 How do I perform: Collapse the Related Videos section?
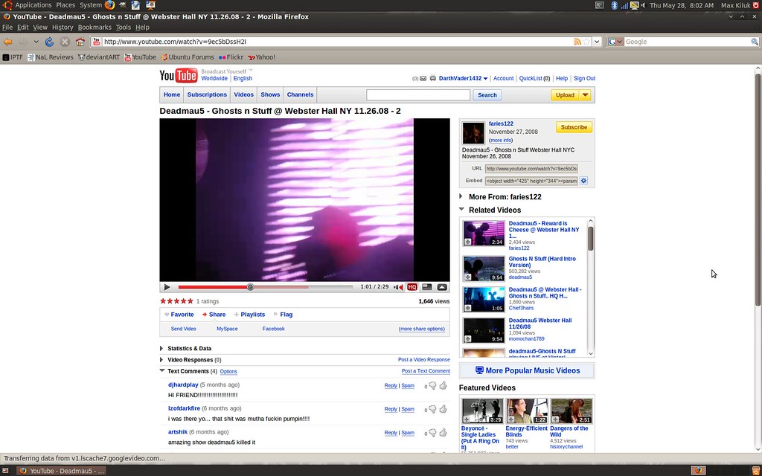(461, 209)
